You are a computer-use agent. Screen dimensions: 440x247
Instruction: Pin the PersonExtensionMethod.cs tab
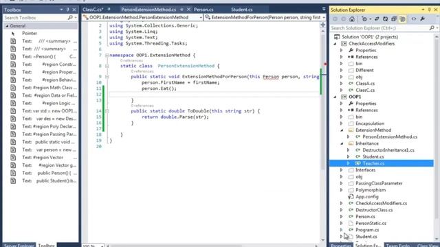point(181,9)
